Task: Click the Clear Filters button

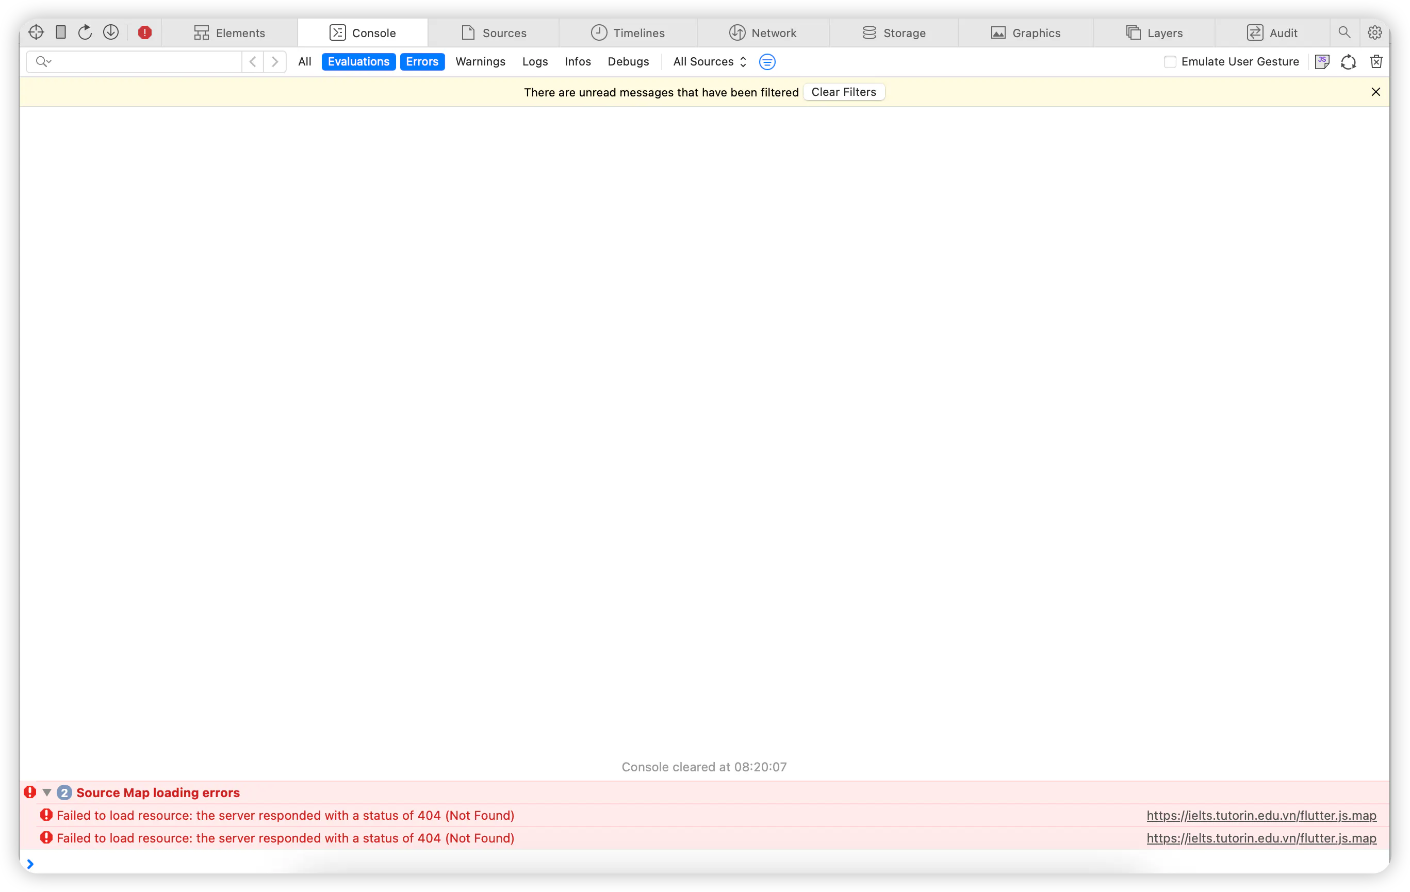Action: click(x=843, y=92)
